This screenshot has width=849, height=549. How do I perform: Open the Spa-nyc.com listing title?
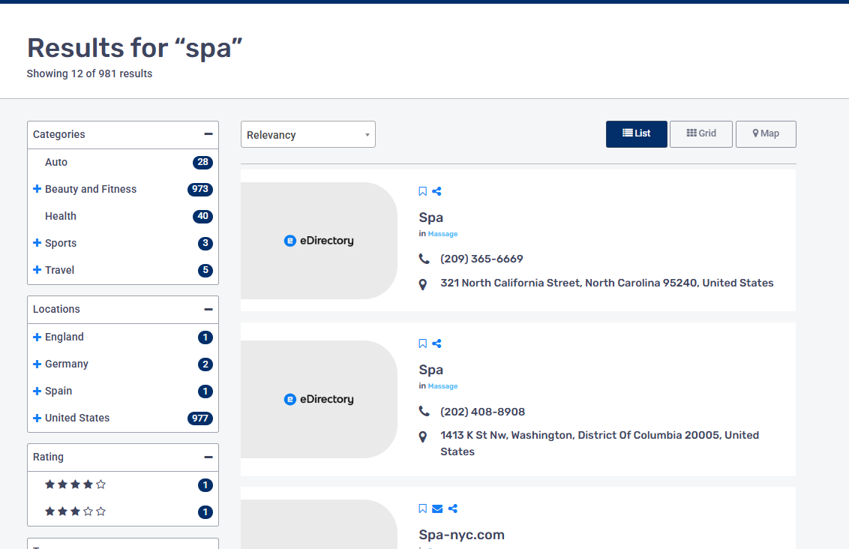pos(462,535)
